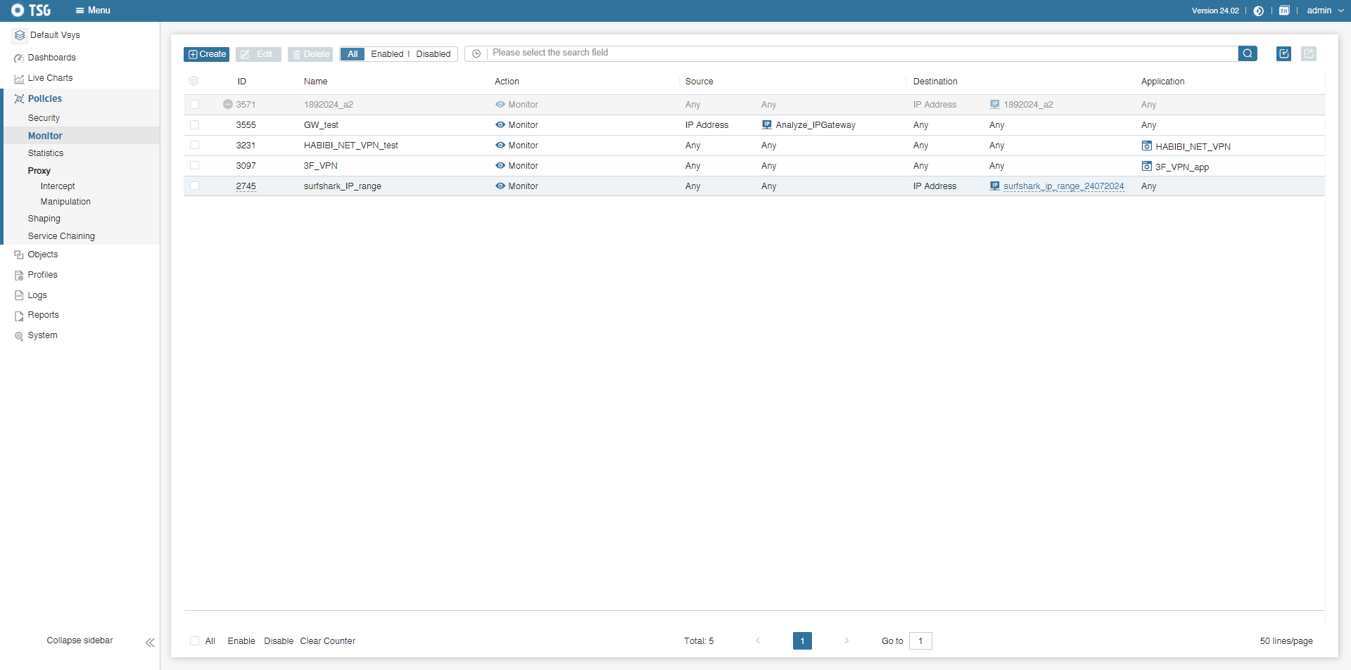The height and width of the screenshot is (670, 1351).
Task: Click the surfshark_ip_range_24072024 IP object icon
Action: (x=994, y=186)
